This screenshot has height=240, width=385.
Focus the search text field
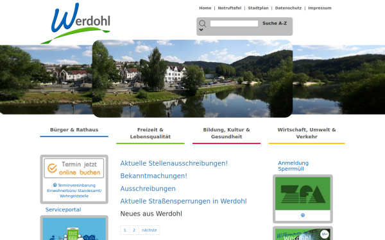pos(234,23)
